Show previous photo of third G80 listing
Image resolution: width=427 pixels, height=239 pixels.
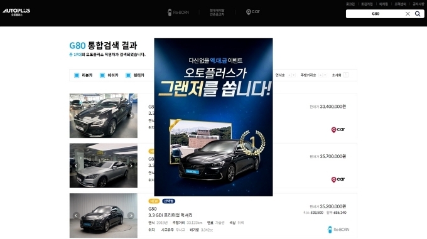[76, 215]
